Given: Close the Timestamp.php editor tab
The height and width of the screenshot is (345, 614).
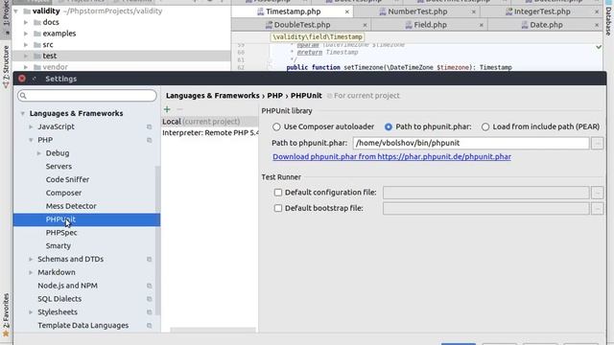Looking at the screenshot, I should 347,11.
